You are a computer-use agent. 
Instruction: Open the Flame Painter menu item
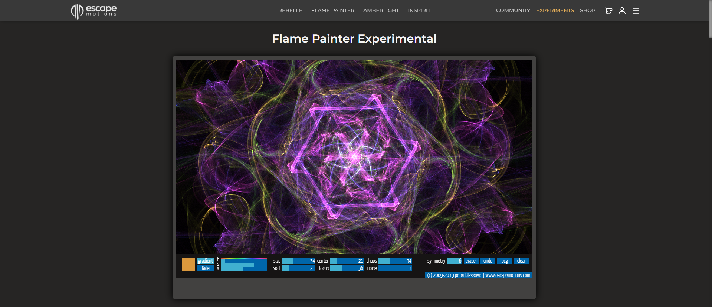(x=333, y=10)
